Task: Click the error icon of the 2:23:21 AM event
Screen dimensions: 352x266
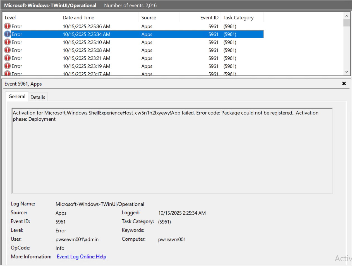Action: 7,58
